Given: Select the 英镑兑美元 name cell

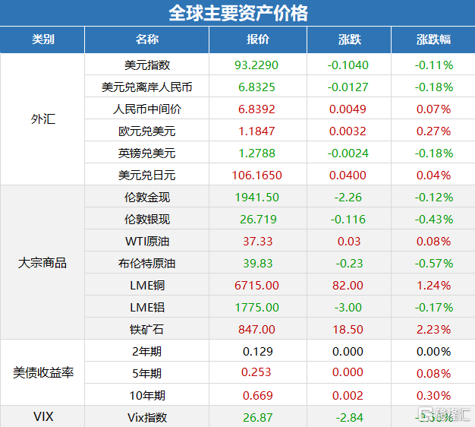Looking at the screenshot, I should [x=147, y=153].
